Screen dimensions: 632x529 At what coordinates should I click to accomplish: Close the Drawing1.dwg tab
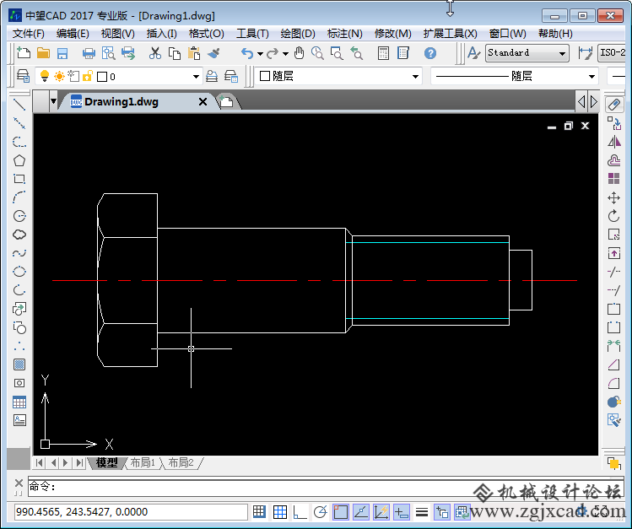pos(203,102)
